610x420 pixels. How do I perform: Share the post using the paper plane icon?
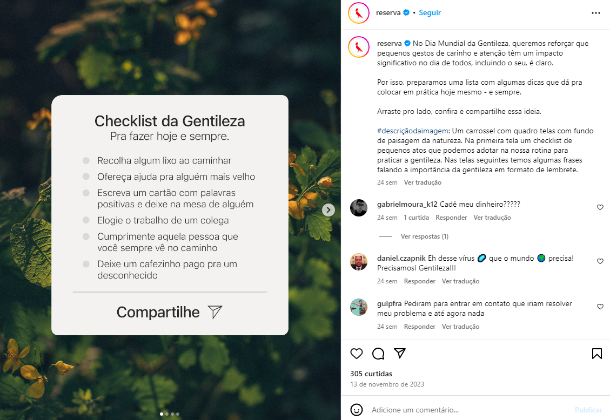400,353
